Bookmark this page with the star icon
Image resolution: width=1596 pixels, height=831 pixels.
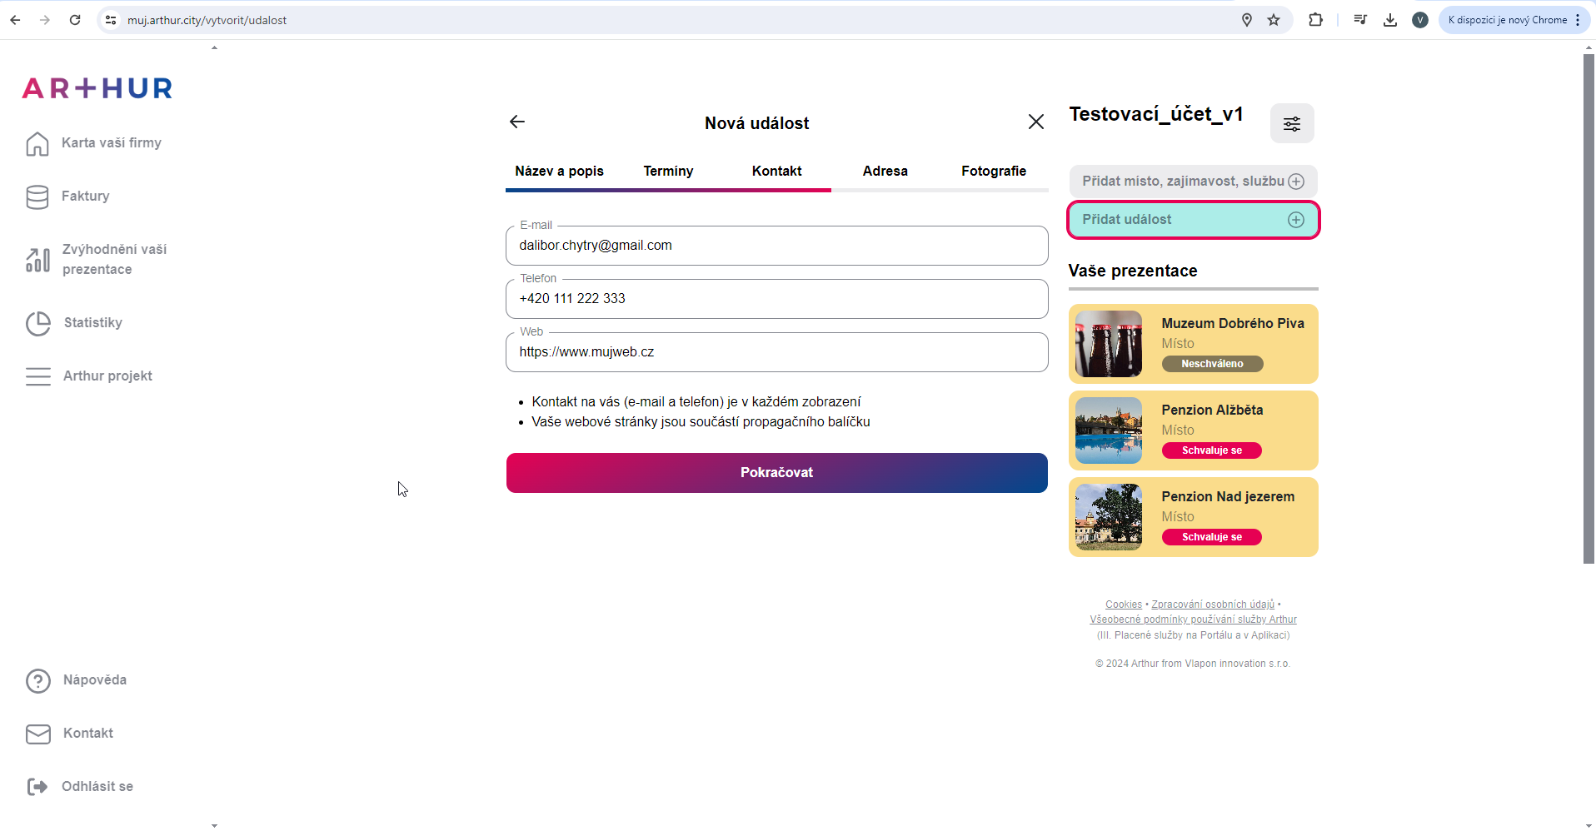[1274, 20]
